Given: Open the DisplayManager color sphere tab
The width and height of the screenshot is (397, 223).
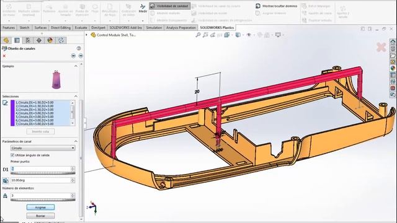Looking at the screenshot, I should click(50, 40).
